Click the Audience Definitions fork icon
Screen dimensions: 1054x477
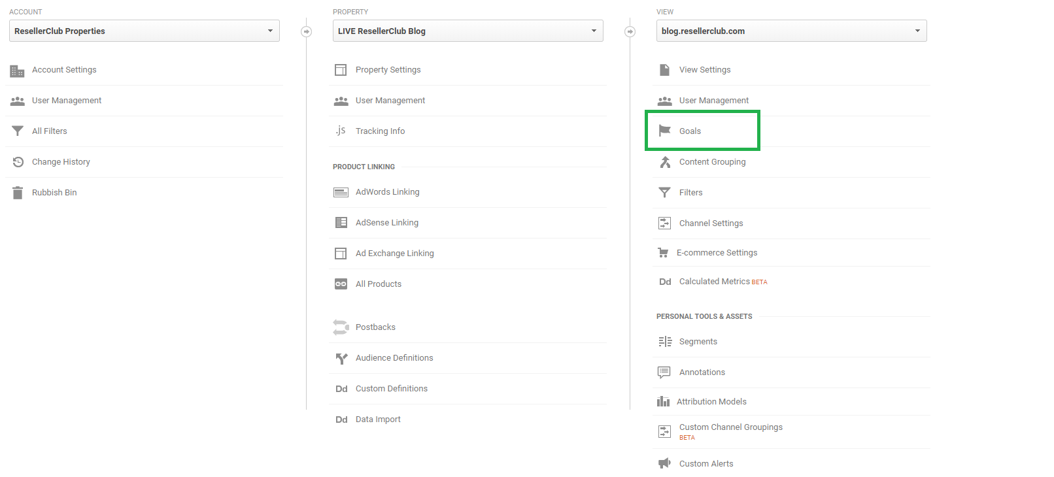click(341, 358)
